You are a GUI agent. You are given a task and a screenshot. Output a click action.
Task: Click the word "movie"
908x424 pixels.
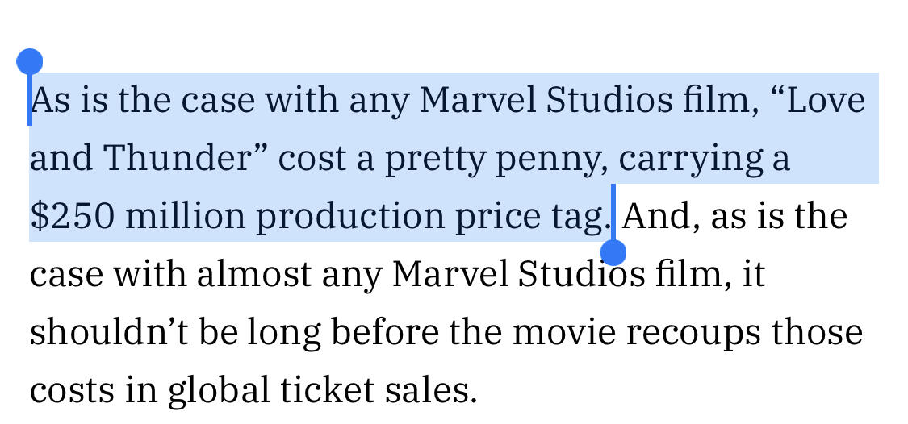[563, 333]
